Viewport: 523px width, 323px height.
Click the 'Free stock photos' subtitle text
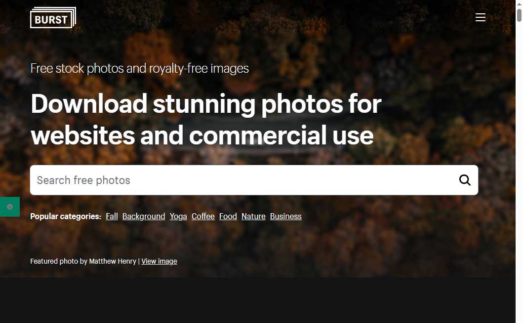139,68
